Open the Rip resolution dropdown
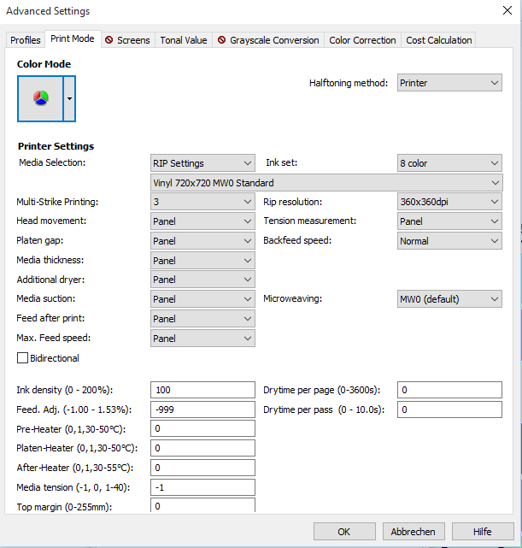Screen dimensions: 522x548 (449, 202)
